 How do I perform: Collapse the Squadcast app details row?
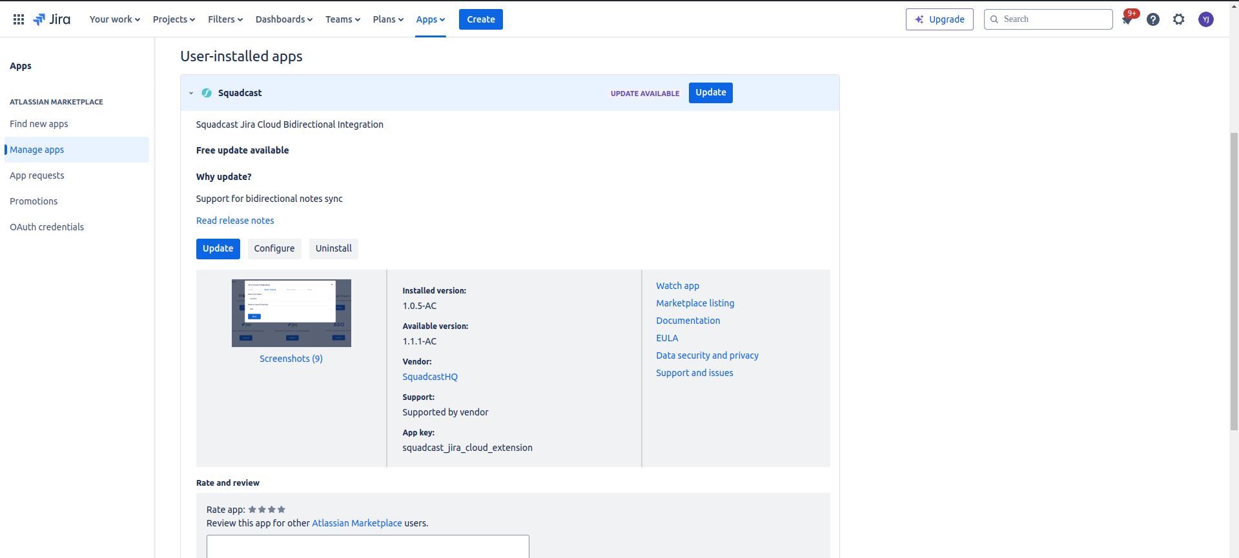coord(191,93)
